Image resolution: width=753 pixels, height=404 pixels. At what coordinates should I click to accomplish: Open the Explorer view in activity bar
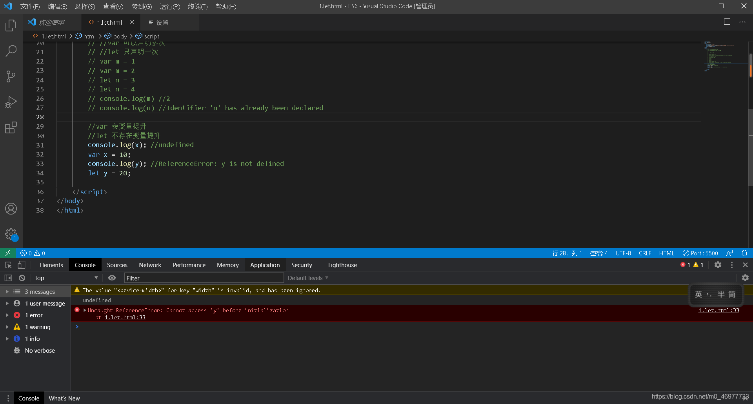(11, 25)
